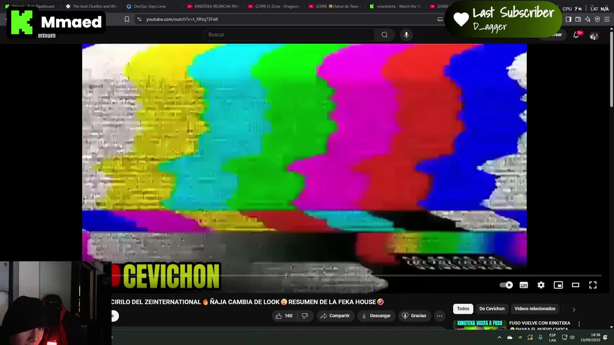This screenshot has height=345, width=614.
Task: Activate the miniplayer icon
Action: pos(558,285)
